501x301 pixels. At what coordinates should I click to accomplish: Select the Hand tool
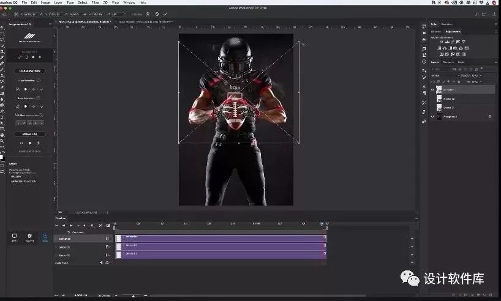pyautogui.click(x=2, y=135)
